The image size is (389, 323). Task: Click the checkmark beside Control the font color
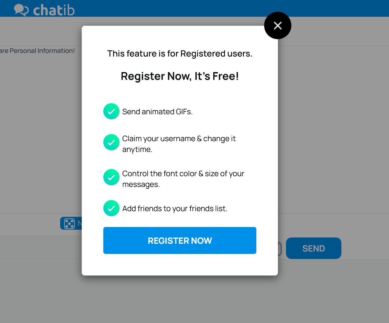[111, 177]
